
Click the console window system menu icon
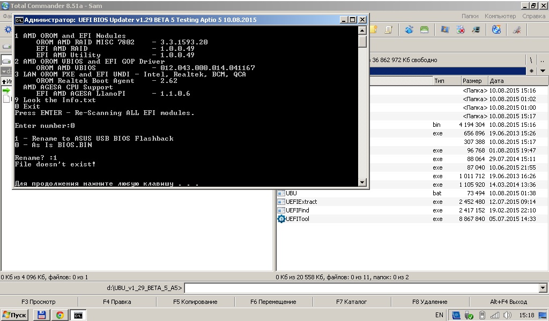tap(19, 20)
